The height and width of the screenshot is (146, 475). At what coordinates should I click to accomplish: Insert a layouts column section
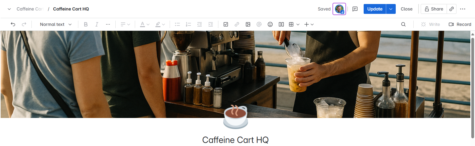pos(281,24)
